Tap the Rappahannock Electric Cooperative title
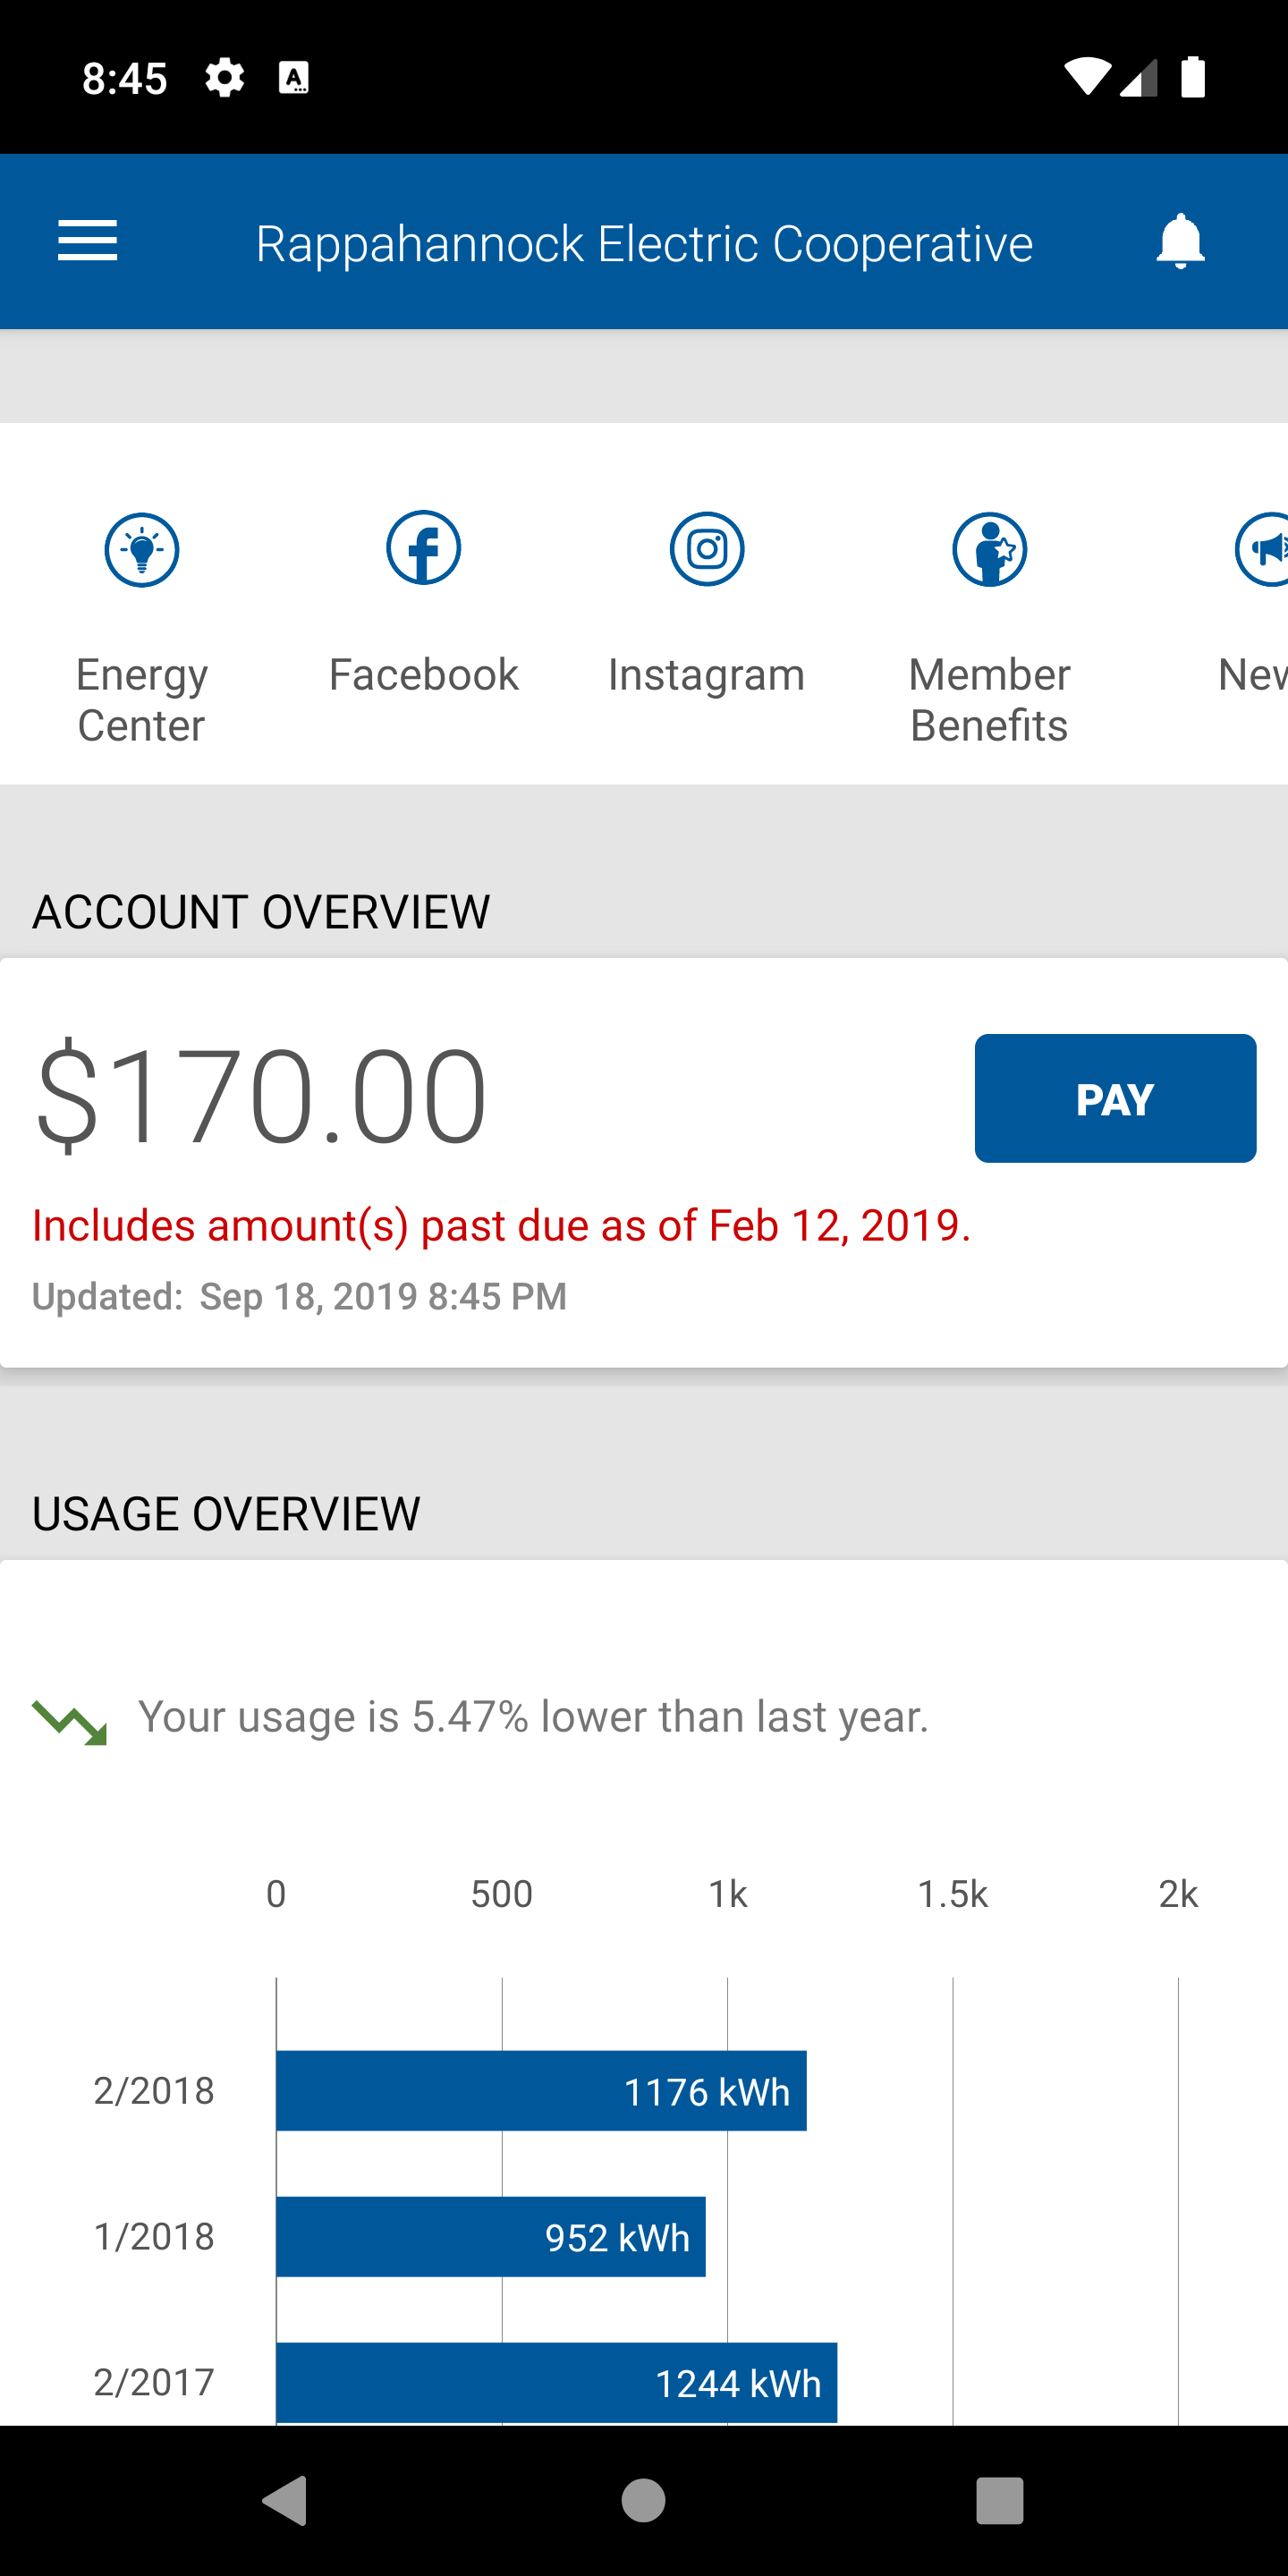Image resolution: width=1288 pixels, height=2576 pixels. [644, 244]
